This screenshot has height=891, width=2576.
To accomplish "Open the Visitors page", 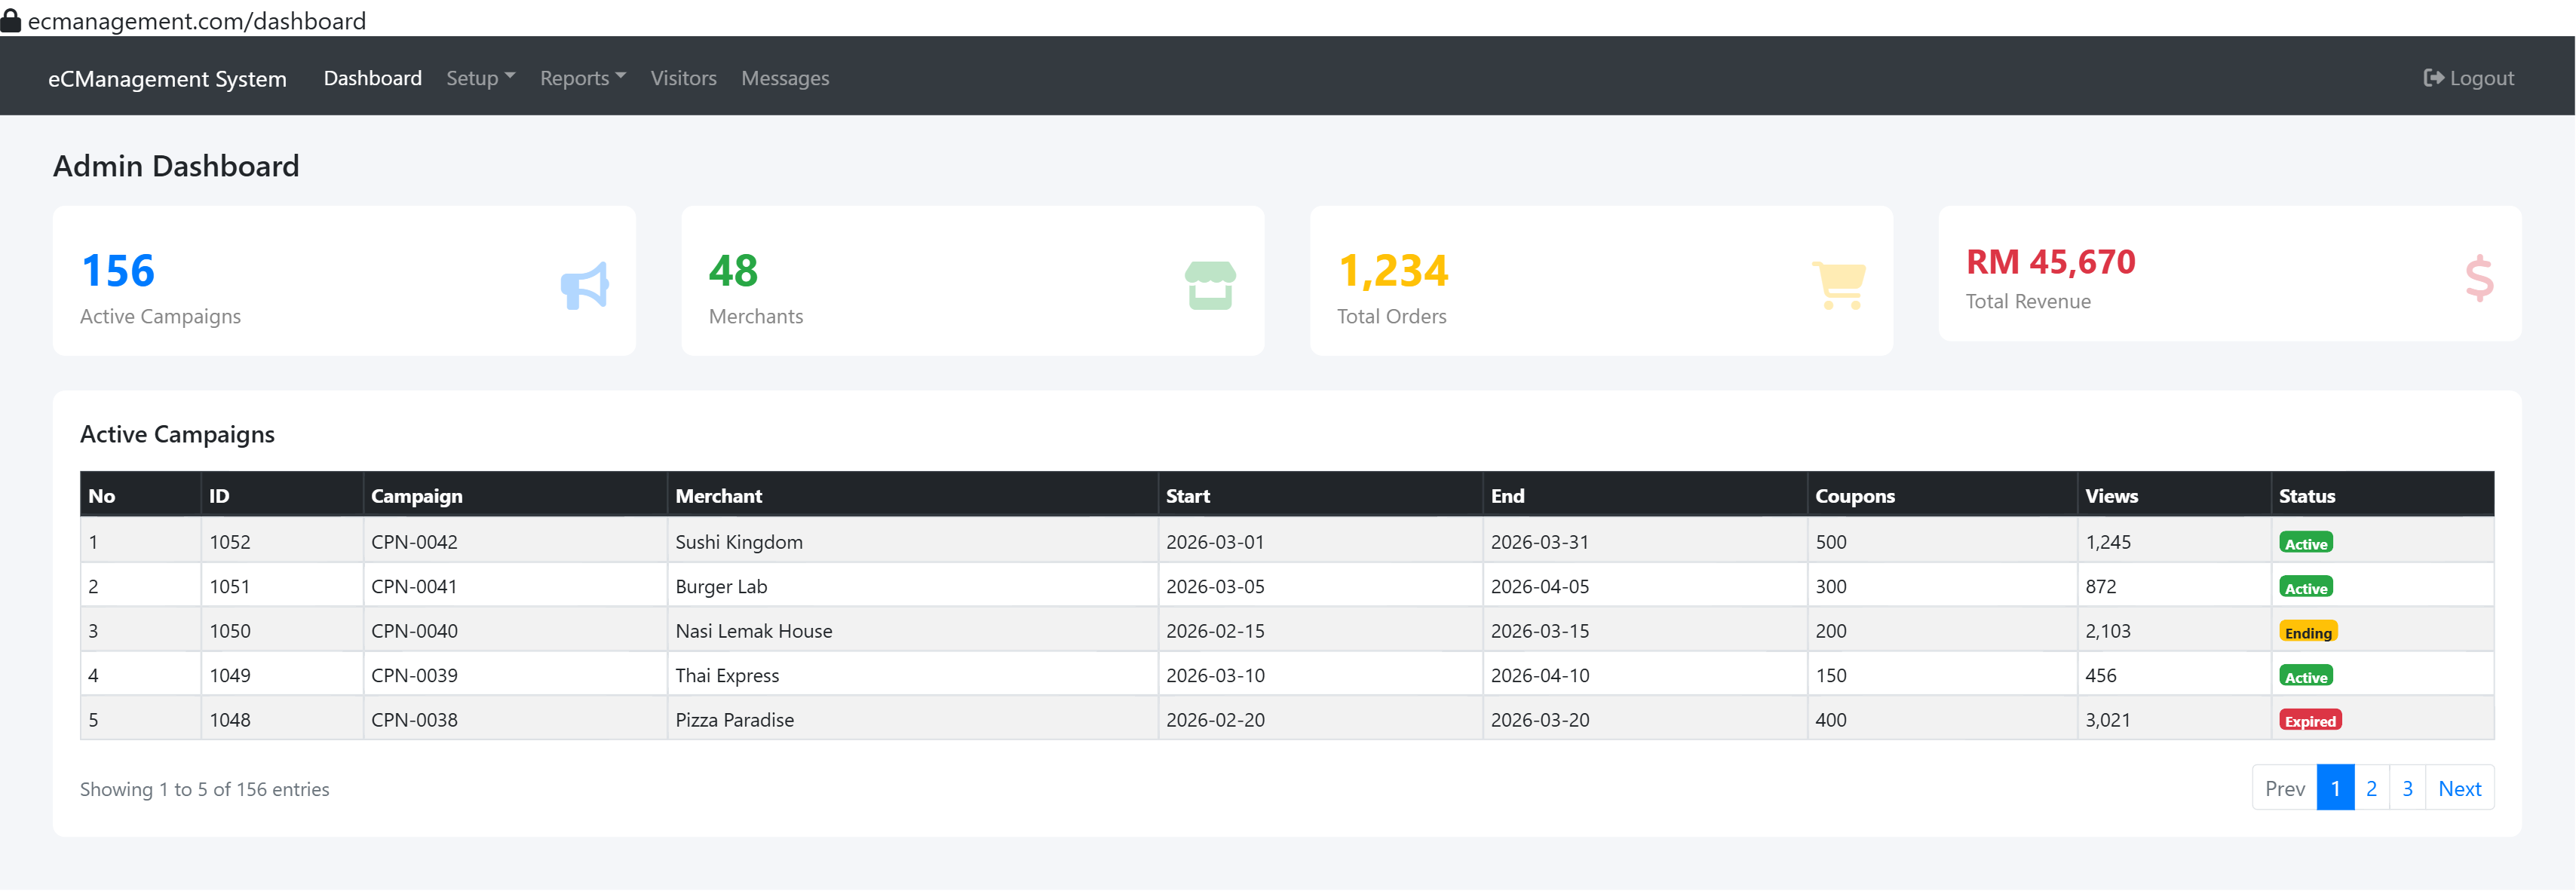I will click(x=684, y=78).
